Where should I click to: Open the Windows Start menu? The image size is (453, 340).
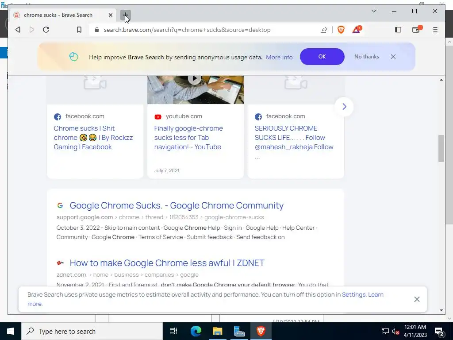[x=11, y=331]
